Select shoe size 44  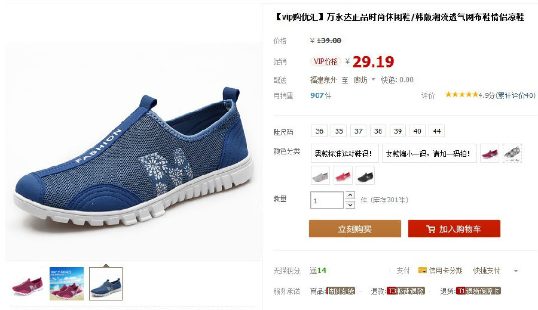[437, 131]
